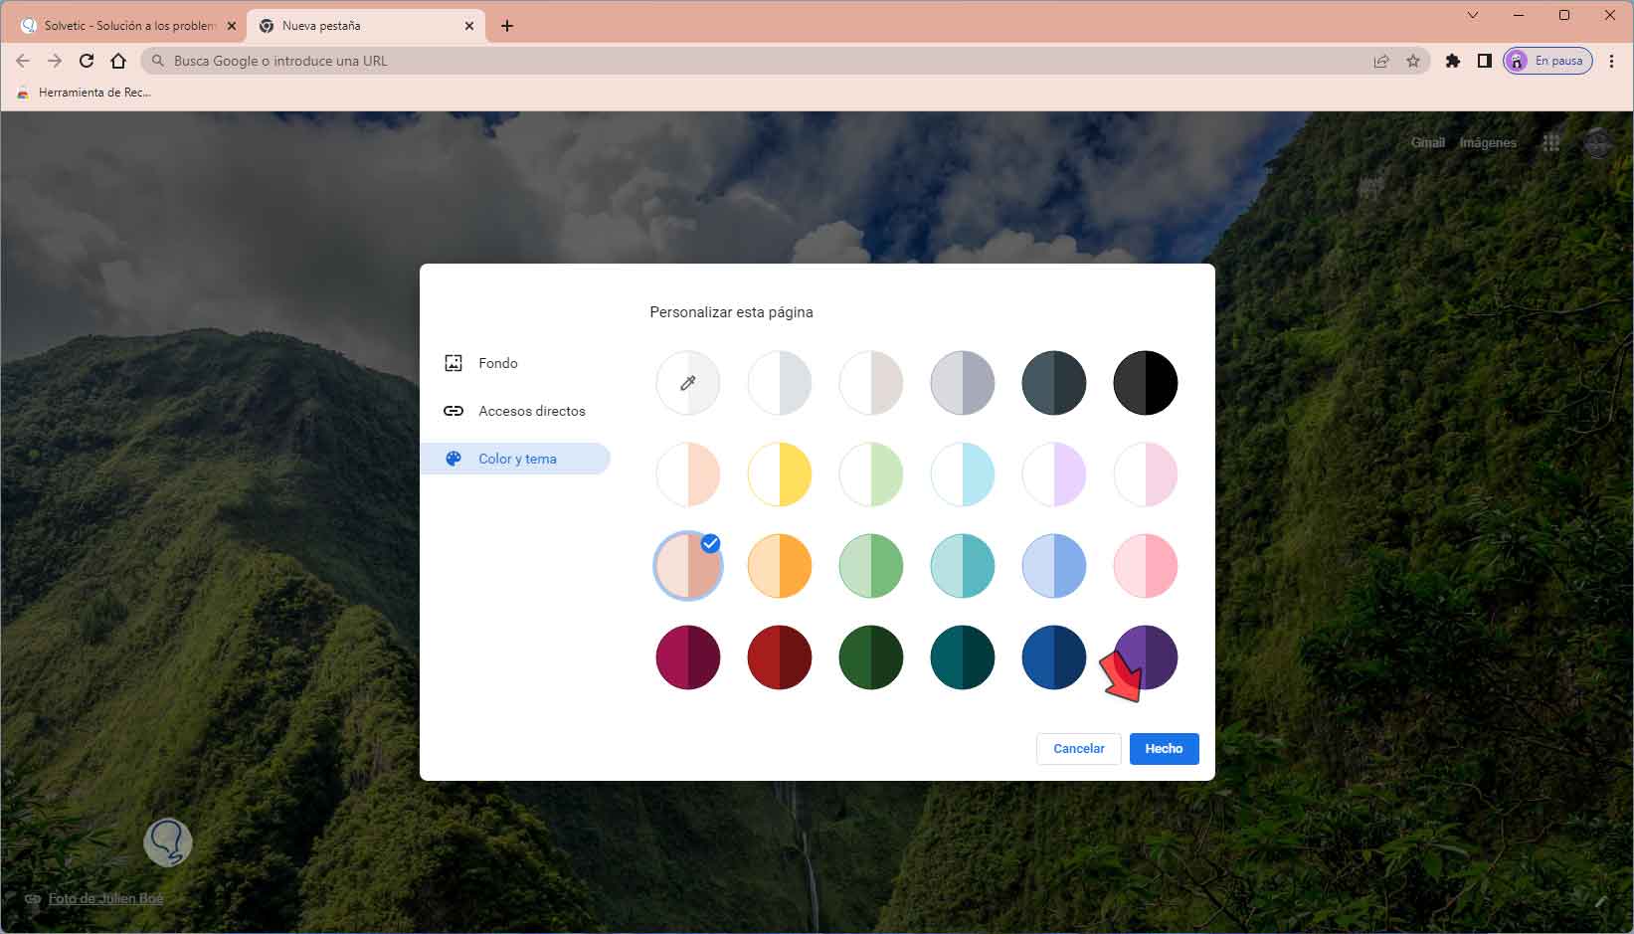Select Color y tema in the sidebar
1634x934 pixels.
tap(515, 459)
